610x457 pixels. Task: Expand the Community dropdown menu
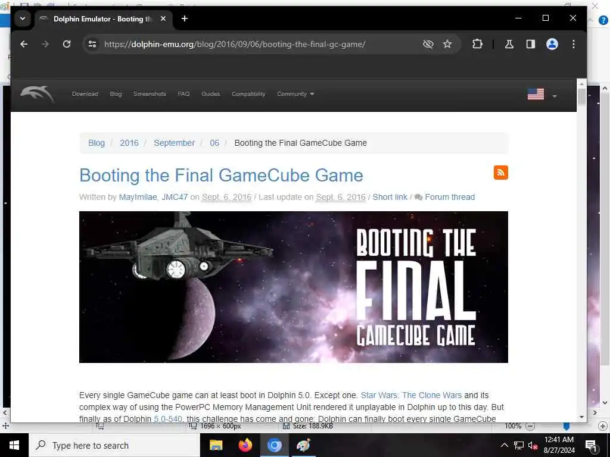[x=295, y=94]
